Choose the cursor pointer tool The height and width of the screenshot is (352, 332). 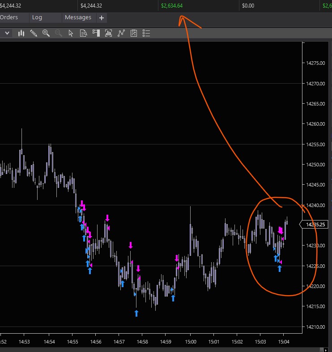tap(71, 33)
